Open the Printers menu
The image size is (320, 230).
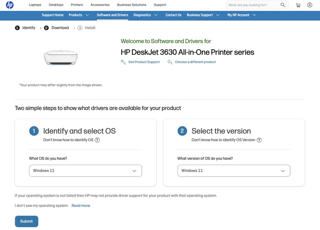[x=77, y=5]
